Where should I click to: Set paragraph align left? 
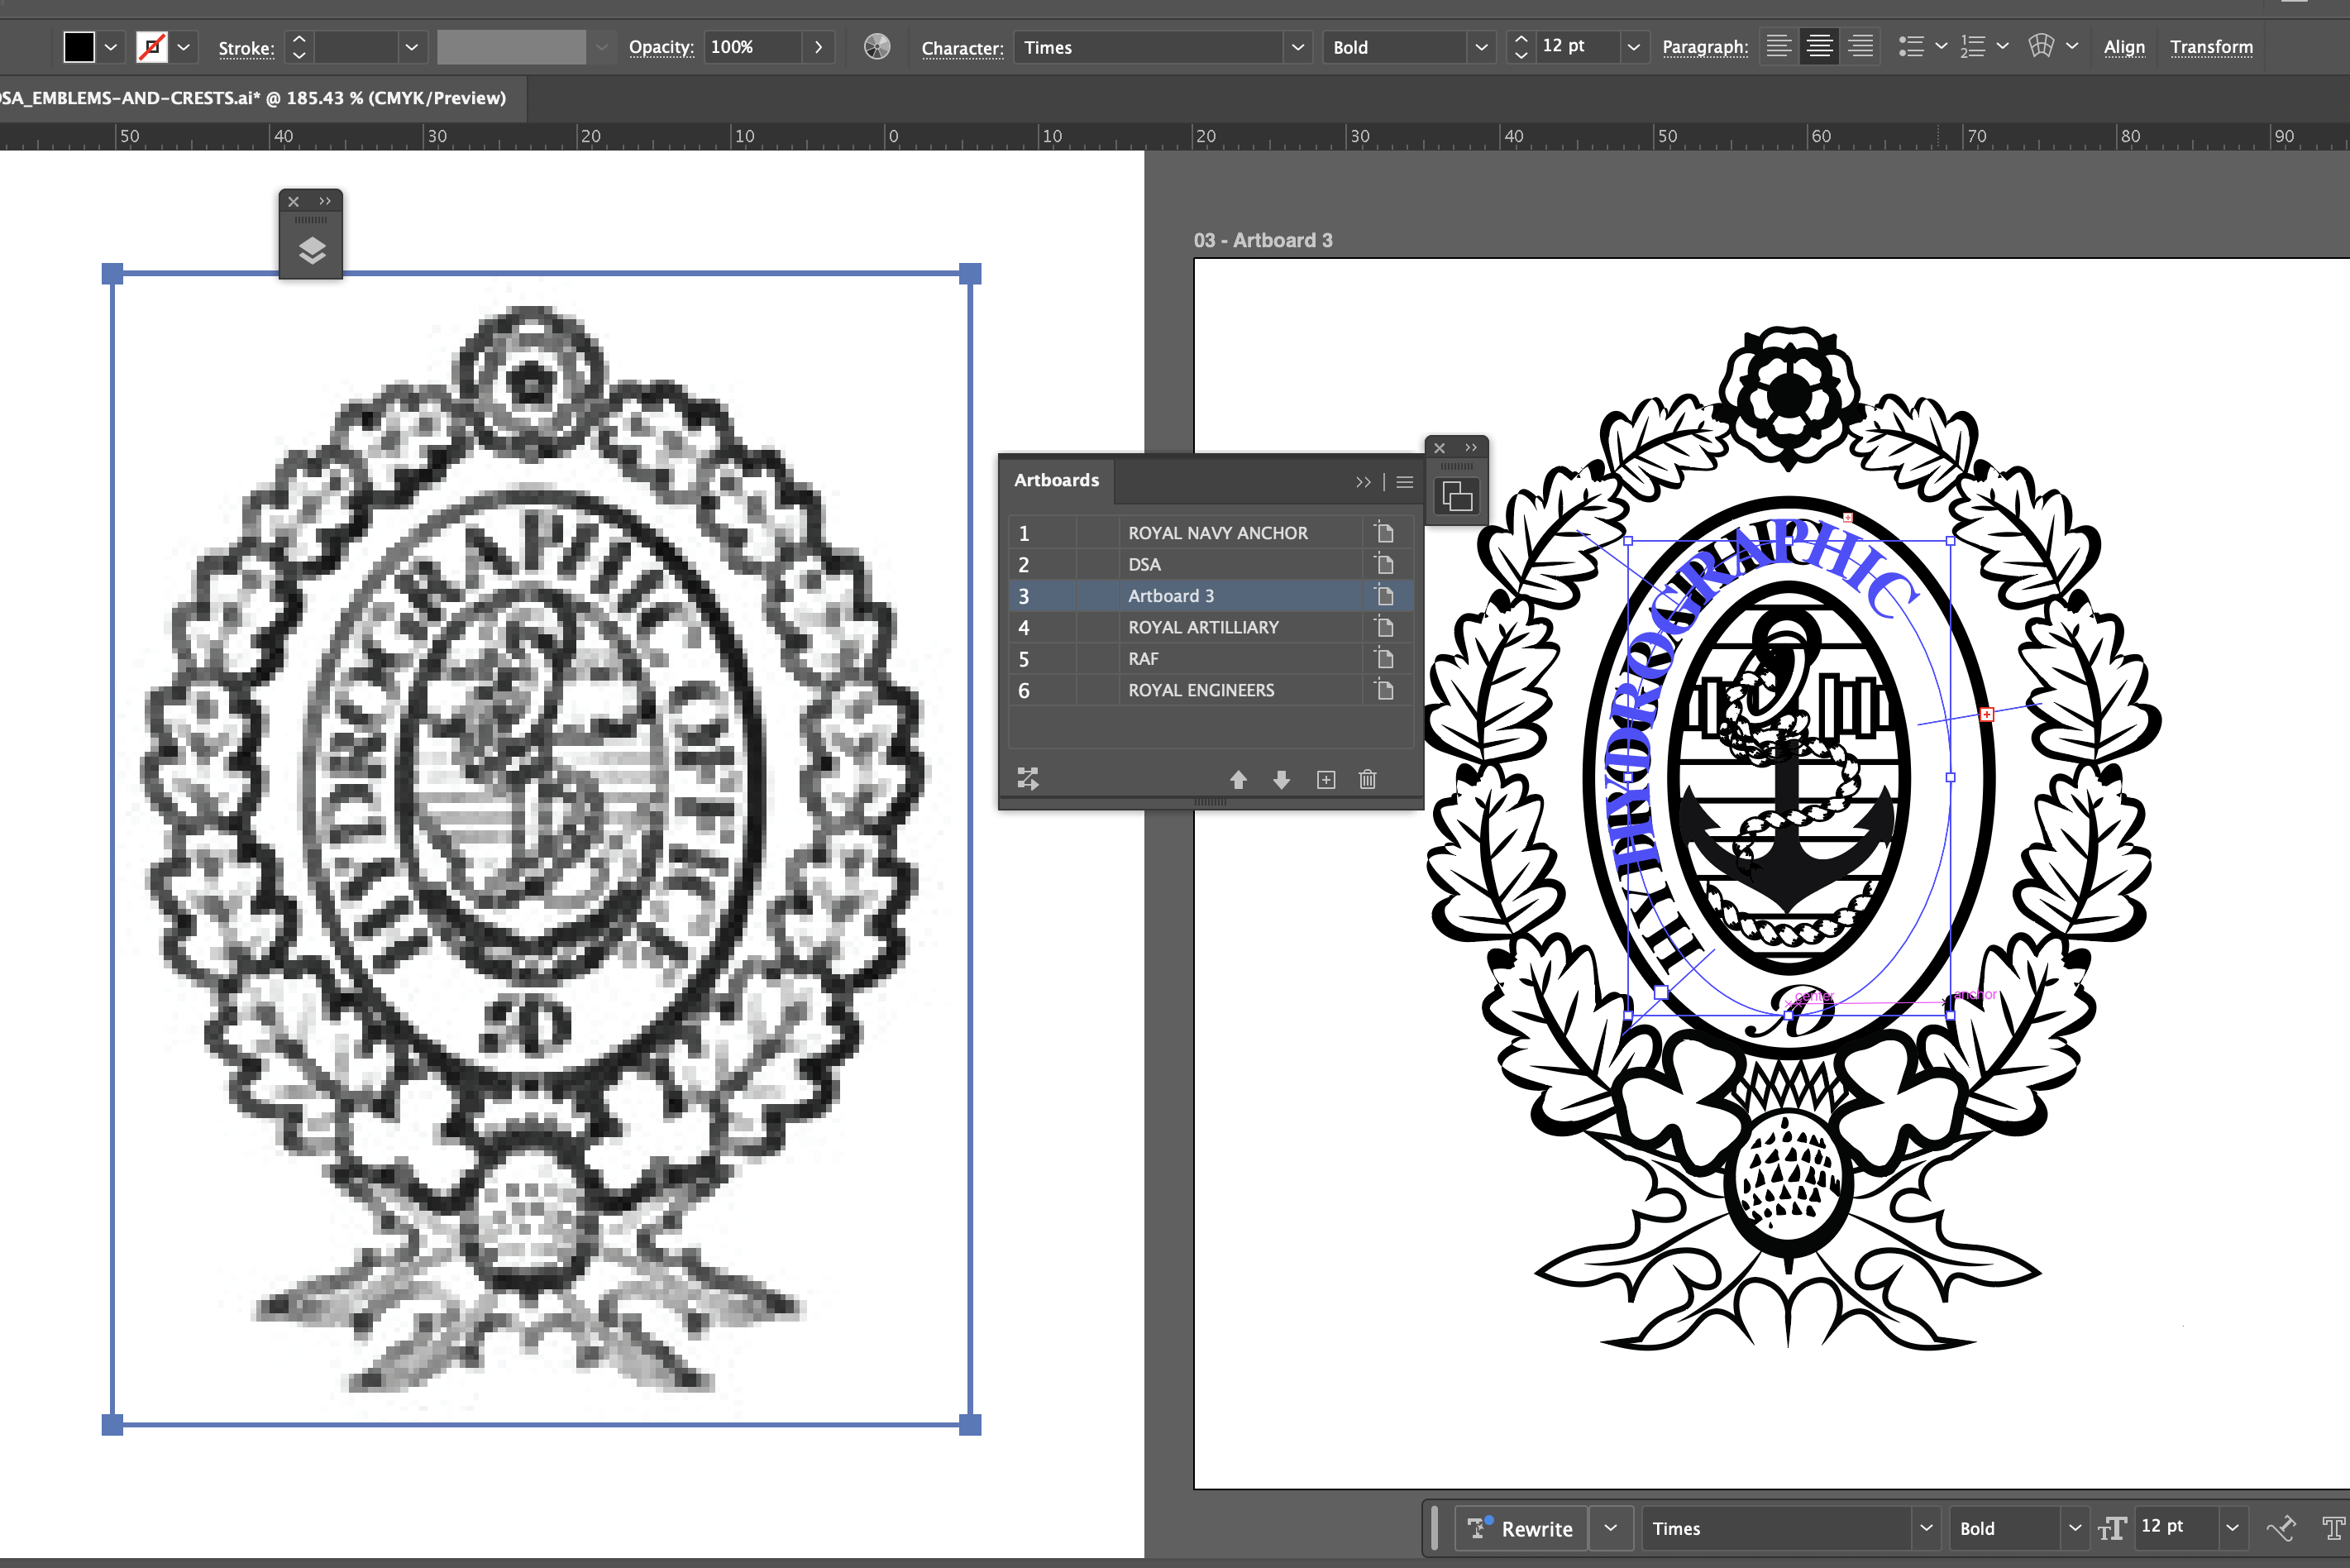click(1779, 47)
